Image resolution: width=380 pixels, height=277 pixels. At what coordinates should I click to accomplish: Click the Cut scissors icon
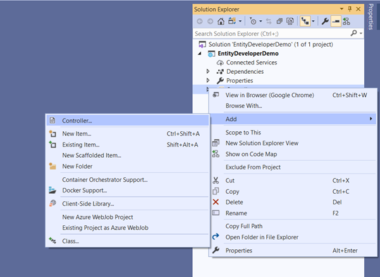click(216, 180)
